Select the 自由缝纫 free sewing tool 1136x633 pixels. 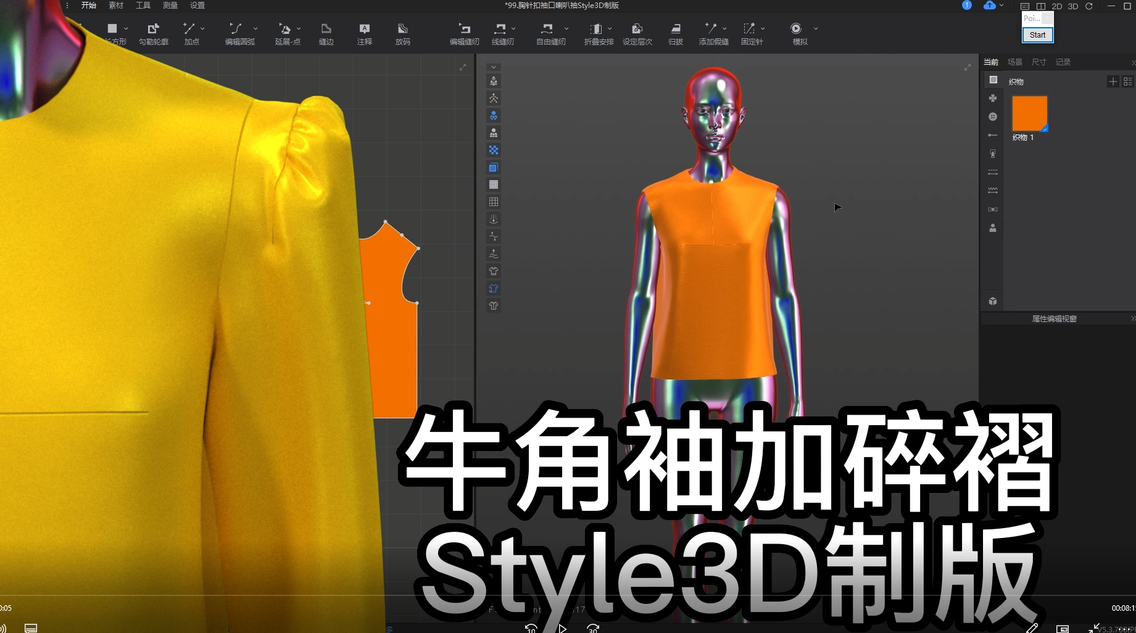[550, 34]
